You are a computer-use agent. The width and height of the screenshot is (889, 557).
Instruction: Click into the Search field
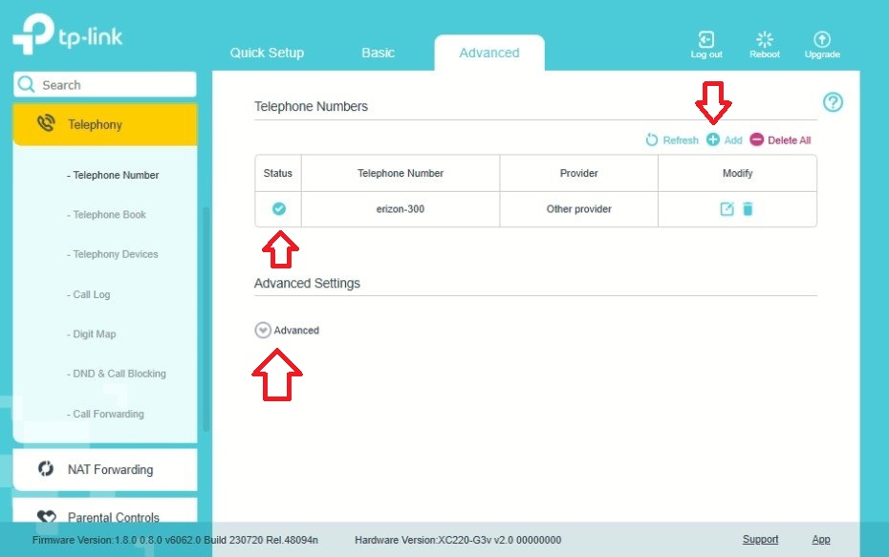tap(105, 84)
